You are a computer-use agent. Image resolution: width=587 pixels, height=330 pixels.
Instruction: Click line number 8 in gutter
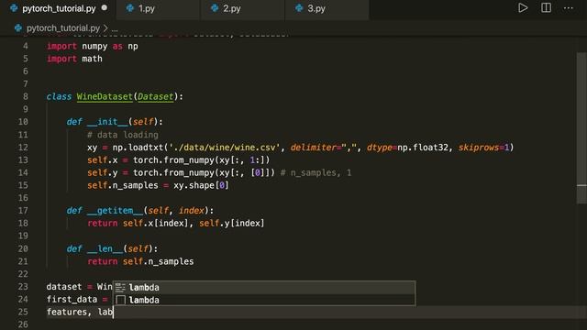coord(25,96)
